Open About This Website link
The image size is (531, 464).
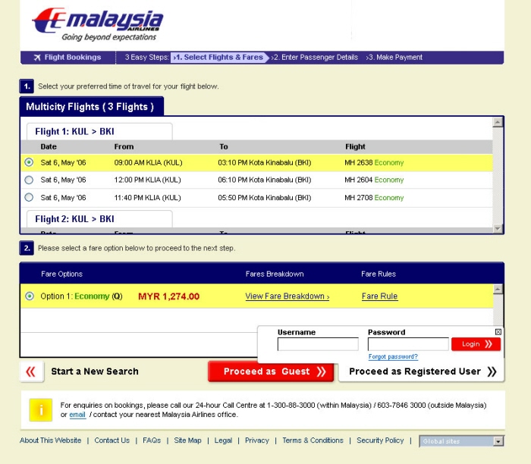[x=51, y=440]
